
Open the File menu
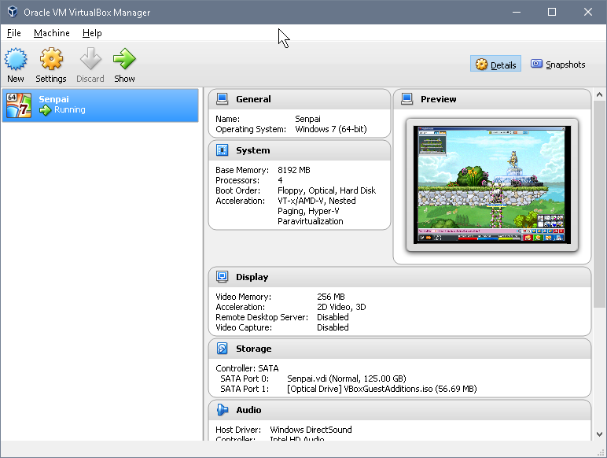(x=14, y=33)
